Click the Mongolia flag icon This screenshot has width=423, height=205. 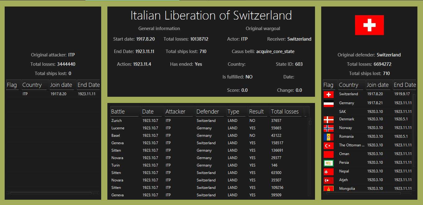tap(328, 188)
